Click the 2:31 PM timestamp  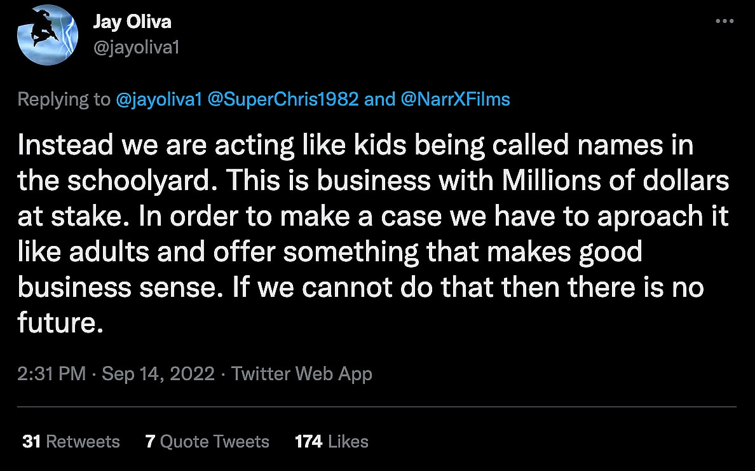point(51,373)
